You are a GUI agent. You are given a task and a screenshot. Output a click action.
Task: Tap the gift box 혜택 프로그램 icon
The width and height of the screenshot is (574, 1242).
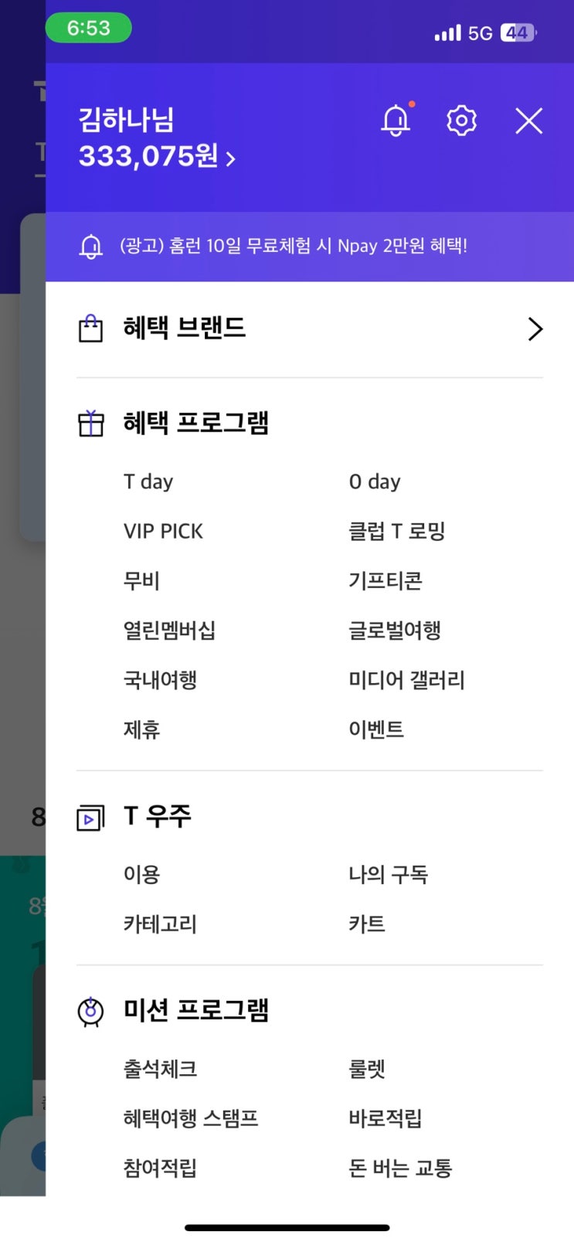tap(91, 424)
